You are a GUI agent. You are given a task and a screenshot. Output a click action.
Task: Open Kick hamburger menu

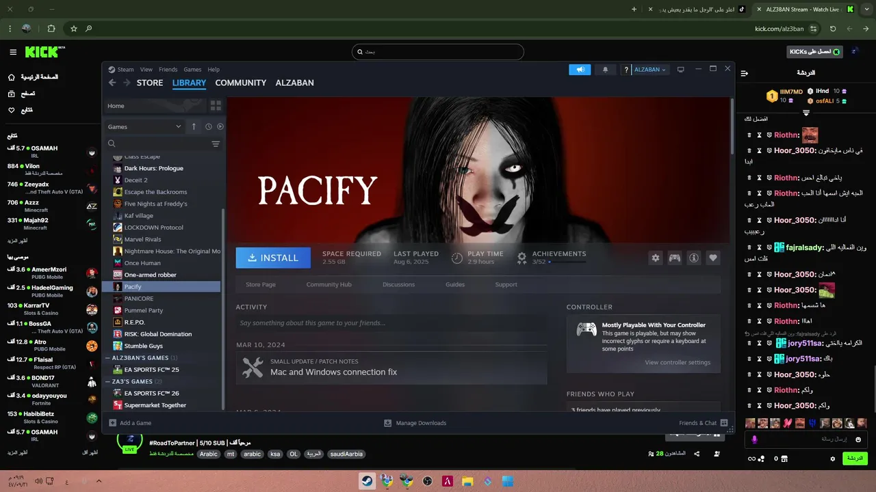pos(13,52)
